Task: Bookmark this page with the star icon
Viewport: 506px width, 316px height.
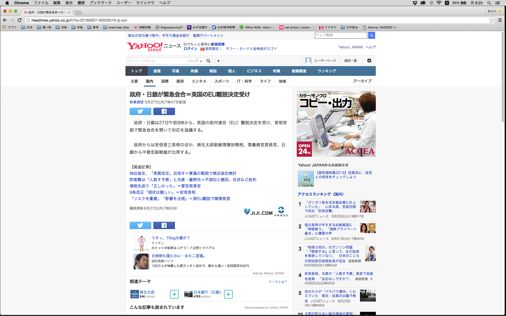Action: click(x=492, y=20)
